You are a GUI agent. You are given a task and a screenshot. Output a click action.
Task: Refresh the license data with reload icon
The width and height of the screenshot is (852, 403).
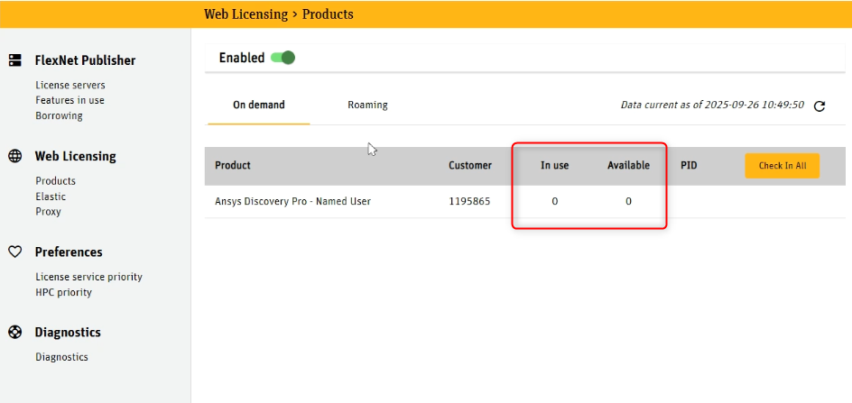pyautogui.click(x=820, y=105)
